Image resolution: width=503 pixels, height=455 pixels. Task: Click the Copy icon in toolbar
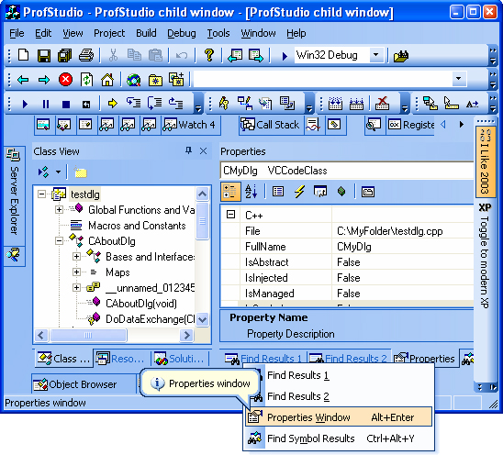pyautogui.click(x=134, y=55)
